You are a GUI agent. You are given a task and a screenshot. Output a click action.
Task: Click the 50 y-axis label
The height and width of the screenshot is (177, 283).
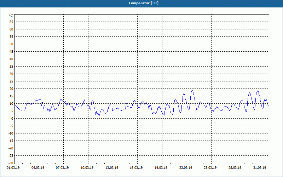point(11,44)
